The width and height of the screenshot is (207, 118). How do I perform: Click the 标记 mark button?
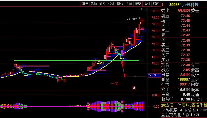(x=138, y=4)
